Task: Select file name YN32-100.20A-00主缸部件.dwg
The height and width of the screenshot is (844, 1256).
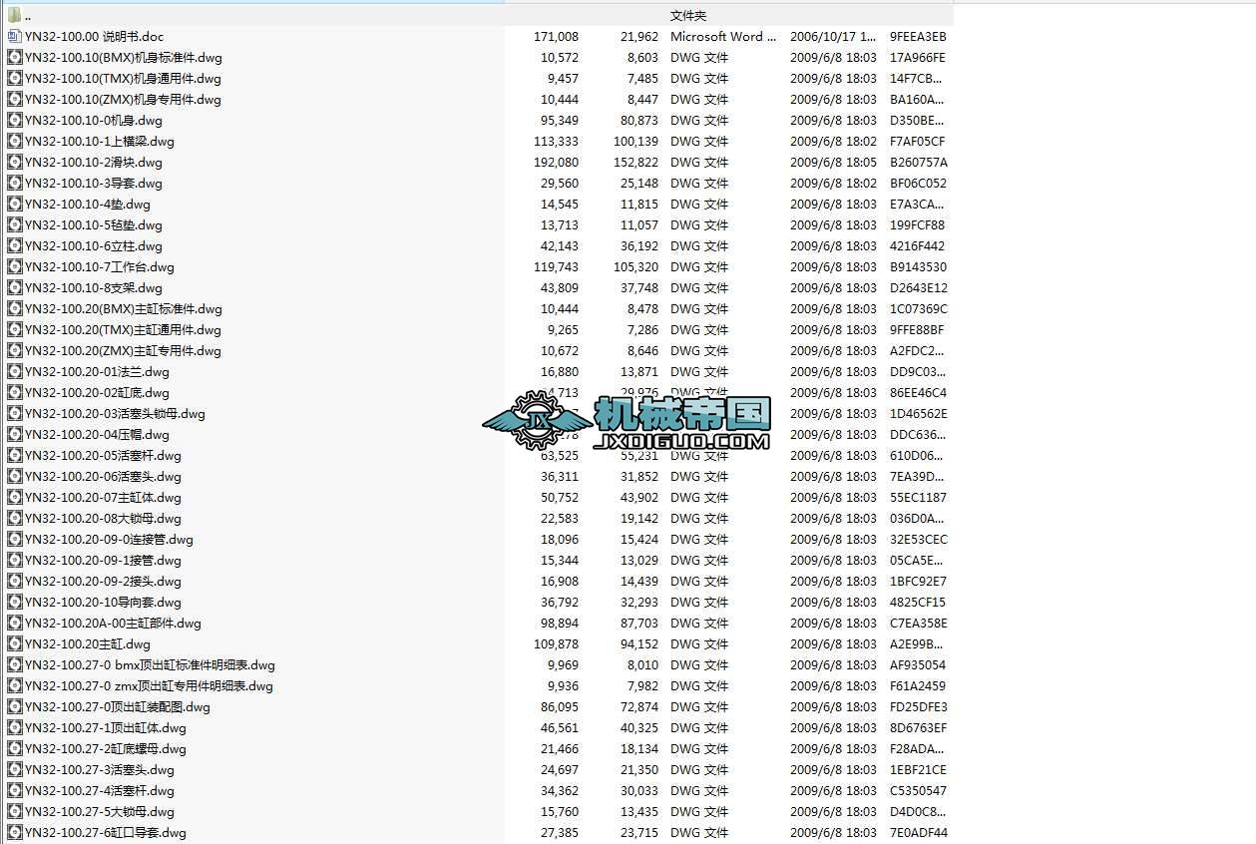Action: pos(113,623)
